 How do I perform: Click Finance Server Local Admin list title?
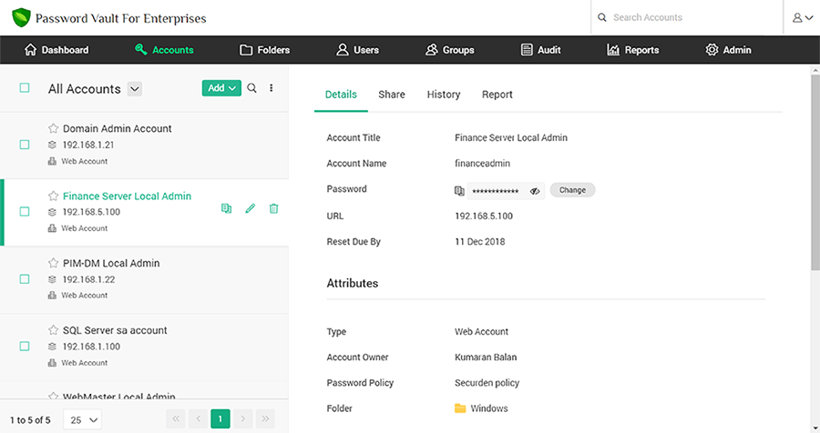click(x=127, y=196)
